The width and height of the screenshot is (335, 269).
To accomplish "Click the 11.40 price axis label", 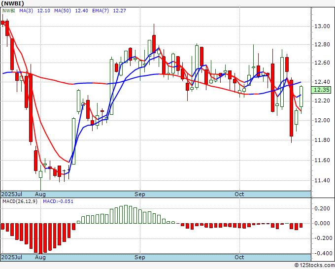I will [x=322, y=180].
